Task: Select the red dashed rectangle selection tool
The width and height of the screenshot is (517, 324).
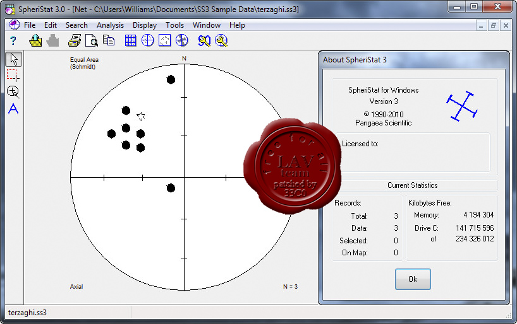Action: (13, 75)
